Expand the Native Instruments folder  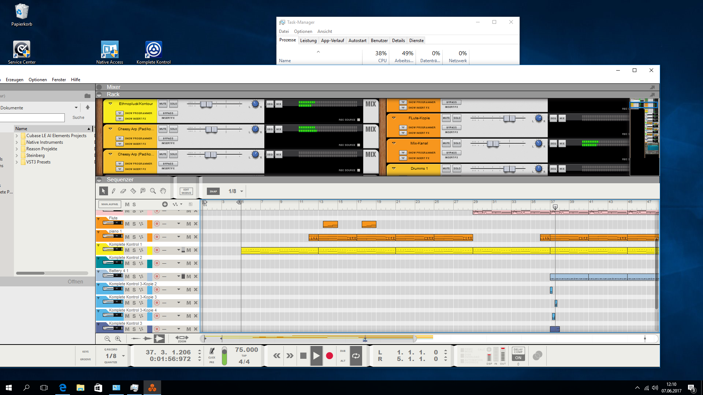[x=17, y=142]
